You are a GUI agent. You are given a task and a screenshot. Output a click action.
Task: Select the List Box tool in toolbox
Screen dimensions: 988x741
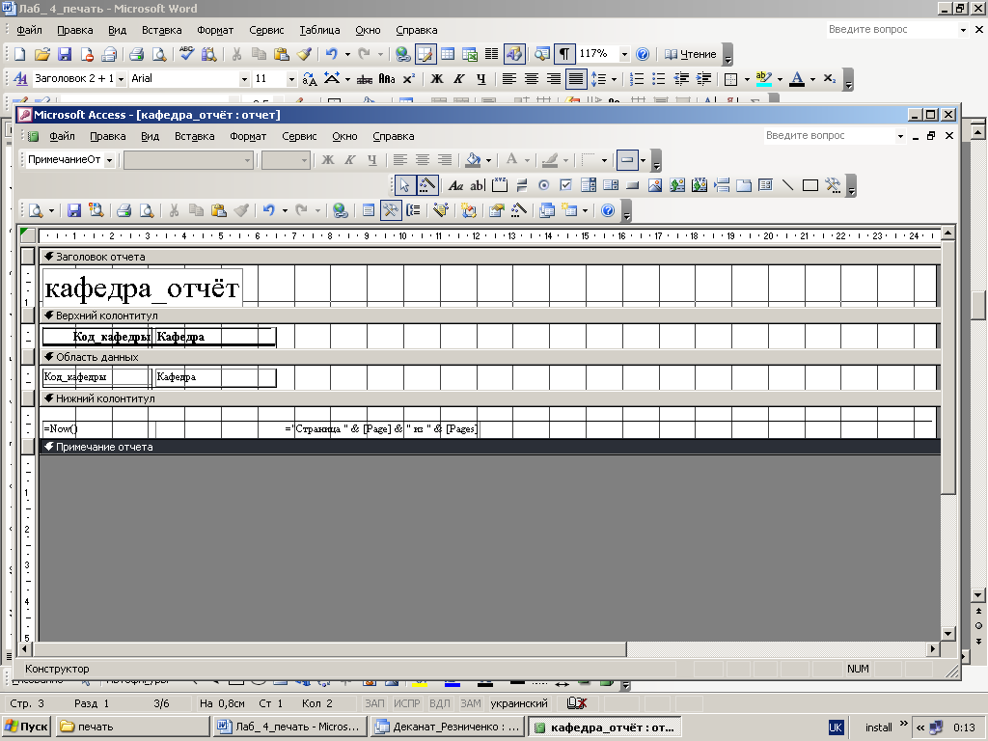click(x=611, y=185)
